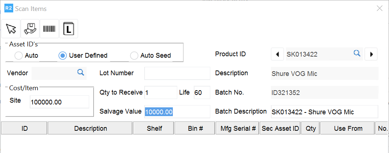Click the Sec Asset ID column header
The height and width of the screenshot is (153, 389).
tap(280, 129)
